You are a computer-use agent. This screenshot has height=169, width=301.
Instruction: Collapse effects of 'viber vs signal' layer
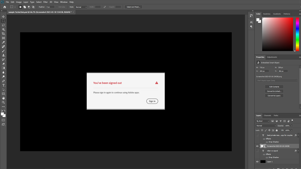[x=298, y=151]
